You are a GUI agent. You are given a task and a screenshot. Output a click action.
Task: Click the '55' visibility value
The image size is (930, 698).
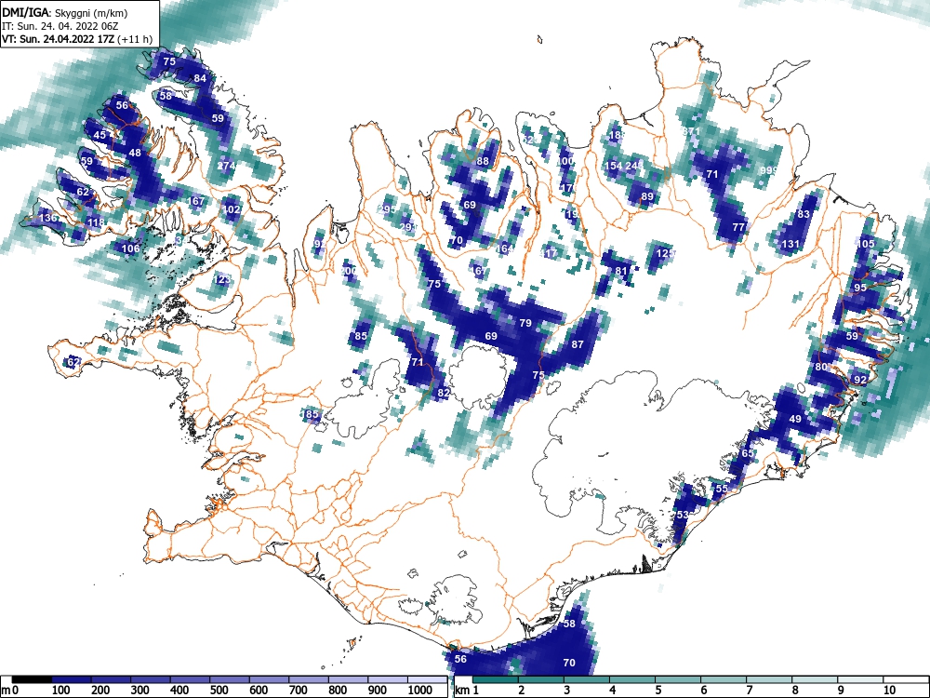tap(722, 489)
